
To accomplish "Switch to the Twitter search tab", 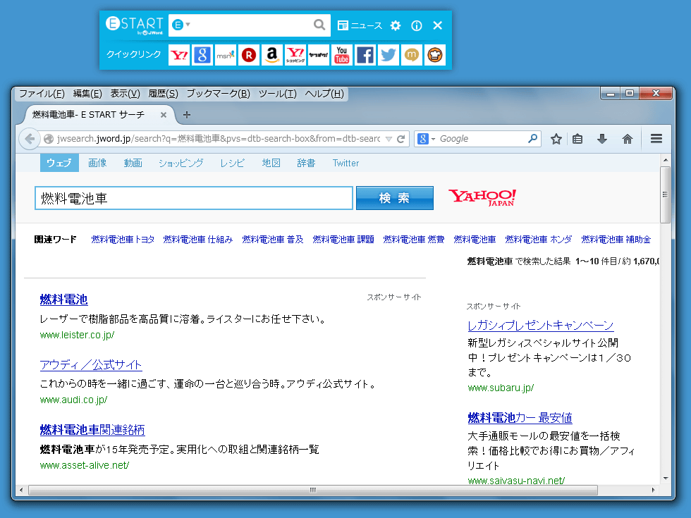I will [346, 163].
